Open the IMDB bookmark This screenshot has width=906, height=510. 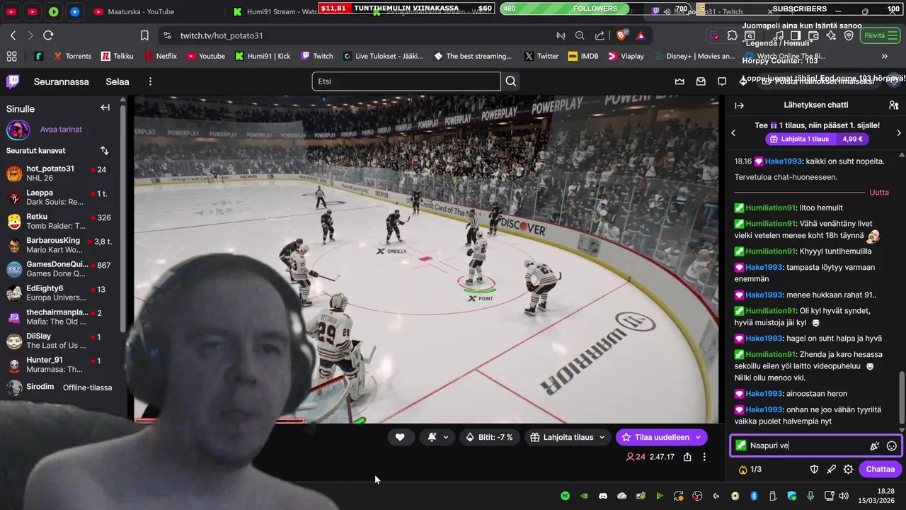[x=583, y=56]
